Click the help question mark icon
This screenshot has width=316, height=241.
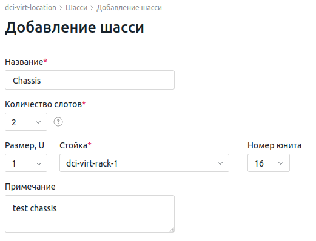click(x=58, y=122)
